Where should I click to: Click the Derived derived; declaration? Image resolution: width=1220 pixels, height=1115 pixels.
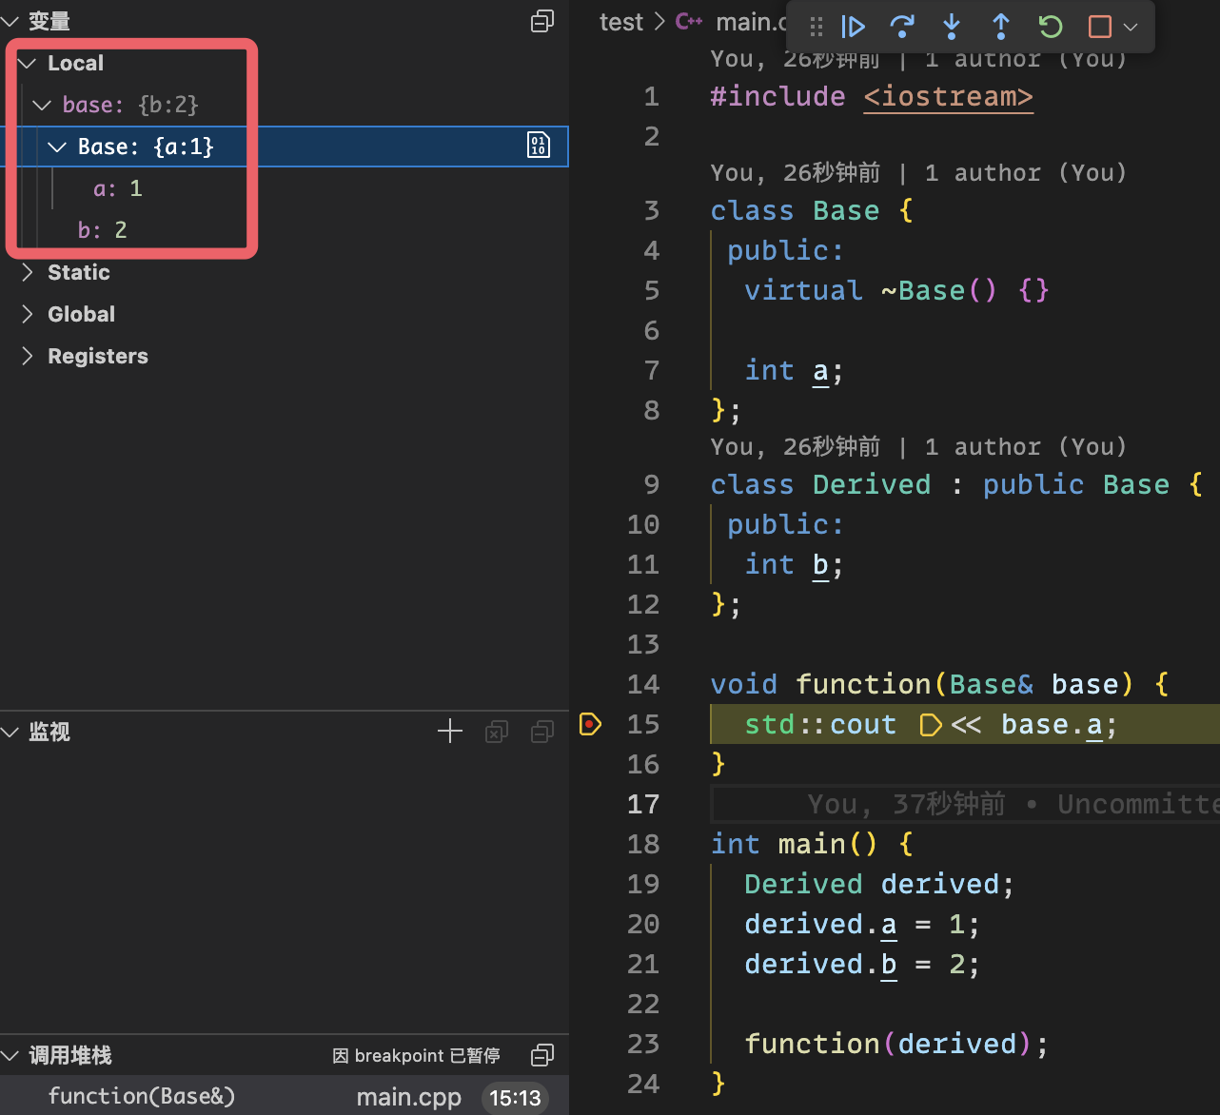click(x=879, y=884)
